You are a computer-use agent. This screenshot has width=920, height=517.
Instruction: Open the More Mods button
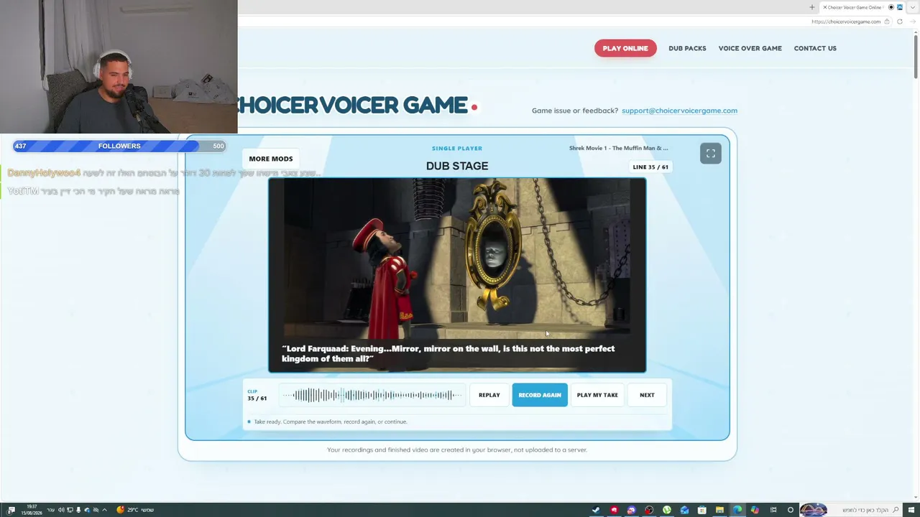point(271,159)
